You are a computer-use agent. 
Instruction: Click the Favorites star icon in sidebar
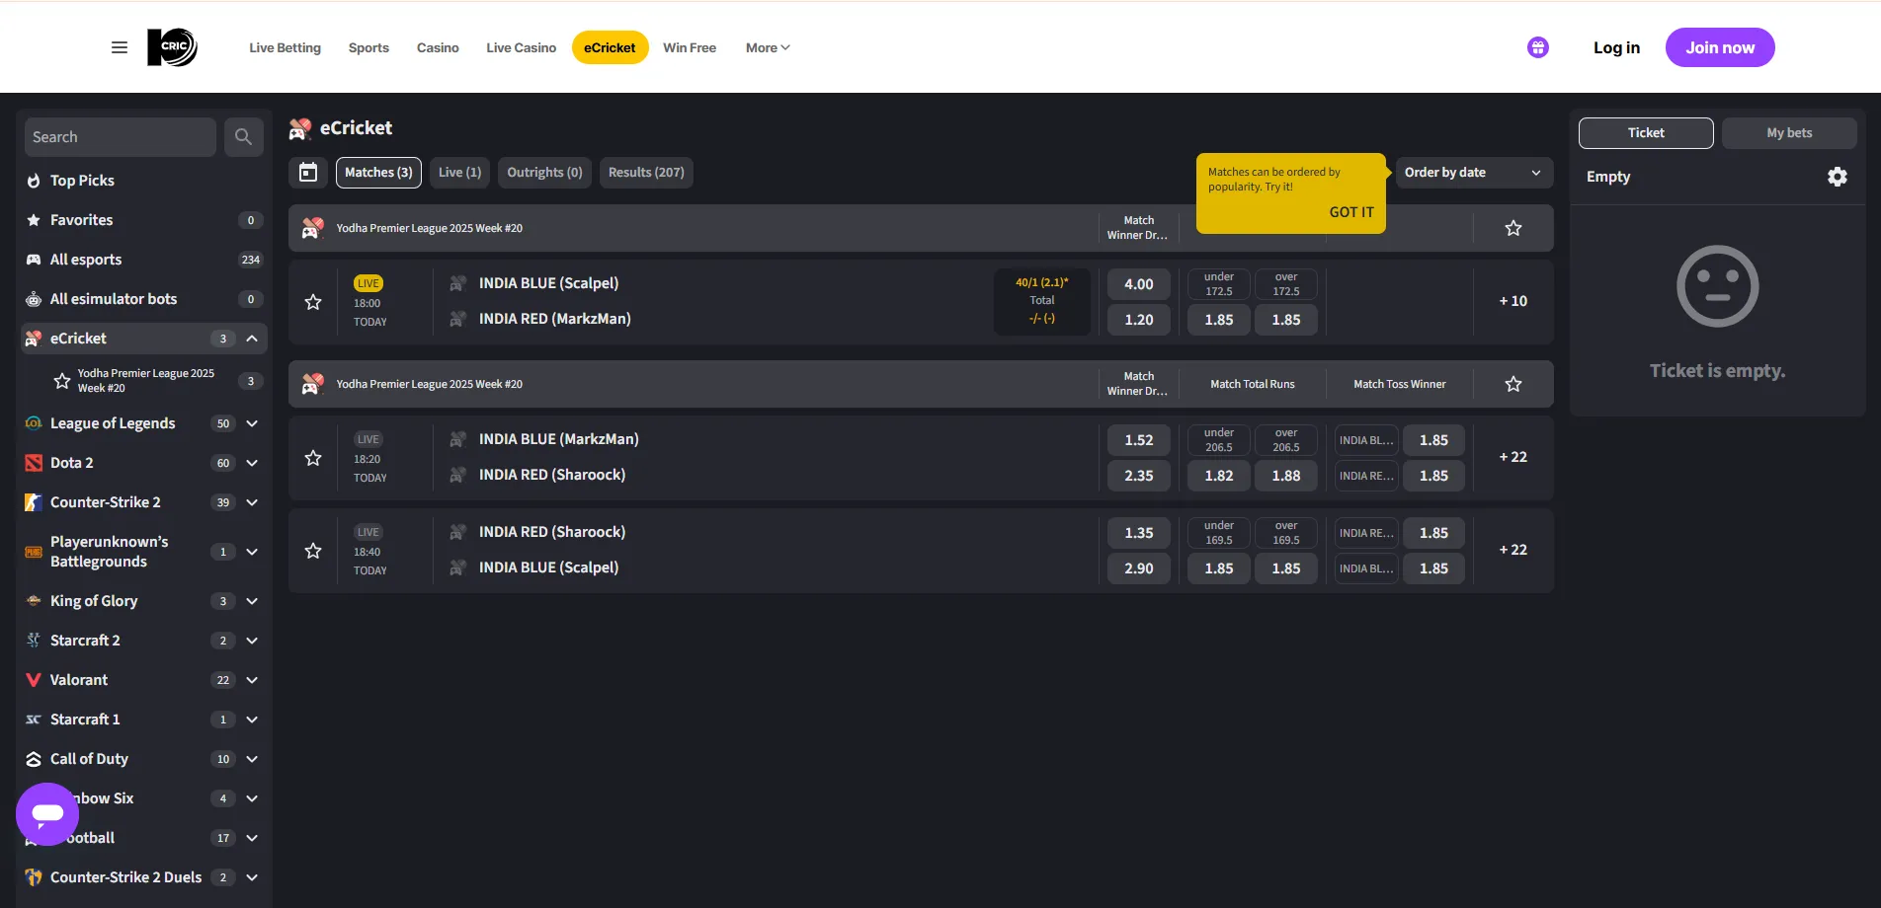(34, 220)
